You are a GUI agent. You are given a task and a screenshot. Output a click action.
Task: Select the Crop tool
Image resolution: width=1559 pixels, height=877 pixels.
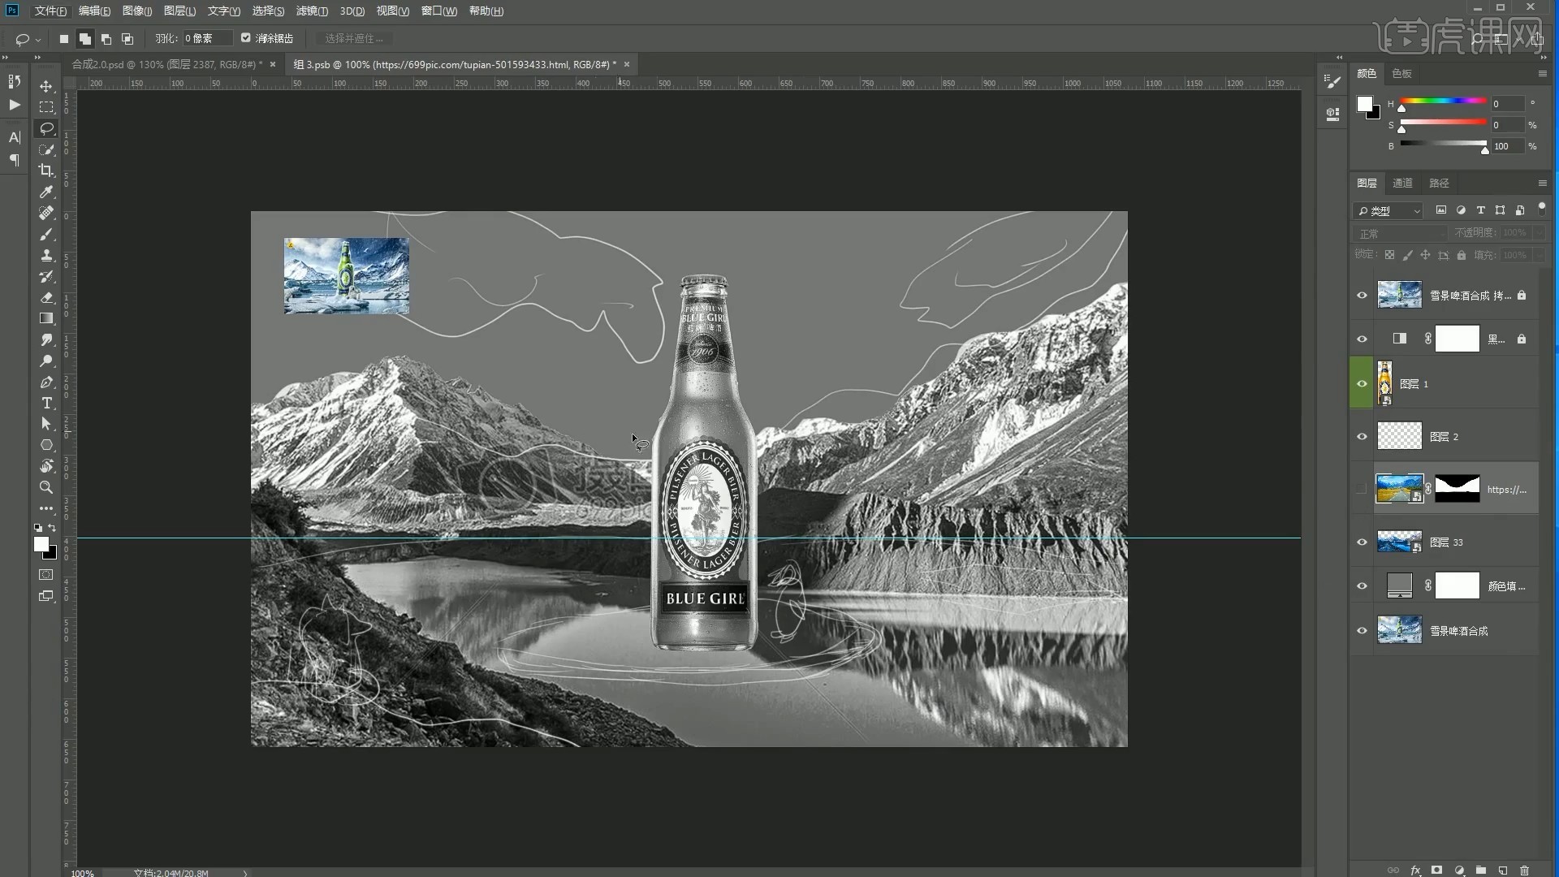click(x=46, y=171)
